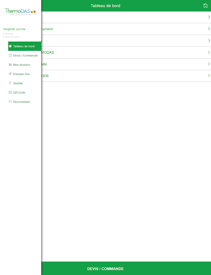The image size is (211, 275).
Task: Click the QR code icon in the sidebar
Action: click(x=10, y=92)
